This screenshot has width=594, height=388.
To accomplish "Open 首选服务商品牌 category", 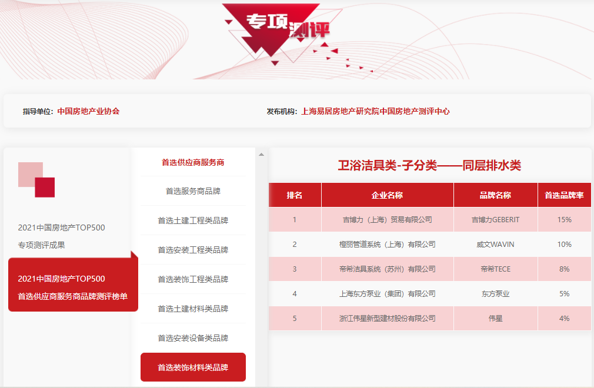I will 193,191.
